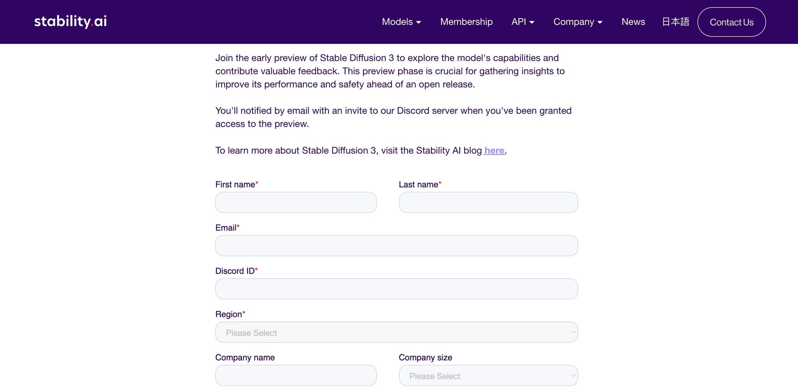798x390 pixels.
Task: Expand the API dropdown arrow
Action: tap(532, 22)
